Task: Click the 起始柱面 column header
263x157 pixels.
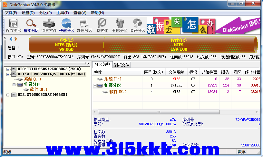Action: coord(209,72)
